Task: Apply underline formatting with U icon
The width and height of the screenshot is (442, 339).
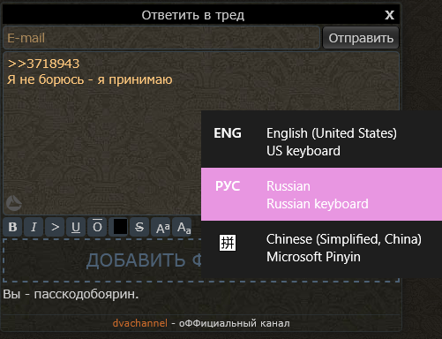Action: tap(76, 227)
